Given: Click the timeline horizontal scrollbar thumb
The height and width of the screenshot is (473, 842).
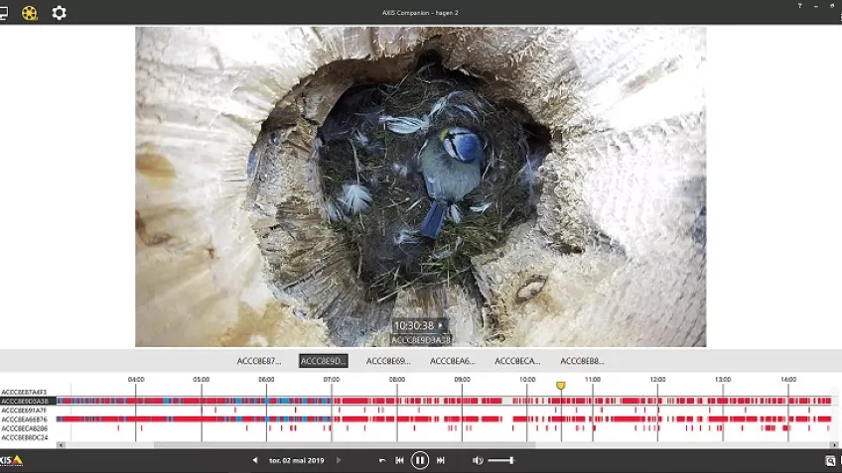Looking at the screenshot, I should [345, 445].
